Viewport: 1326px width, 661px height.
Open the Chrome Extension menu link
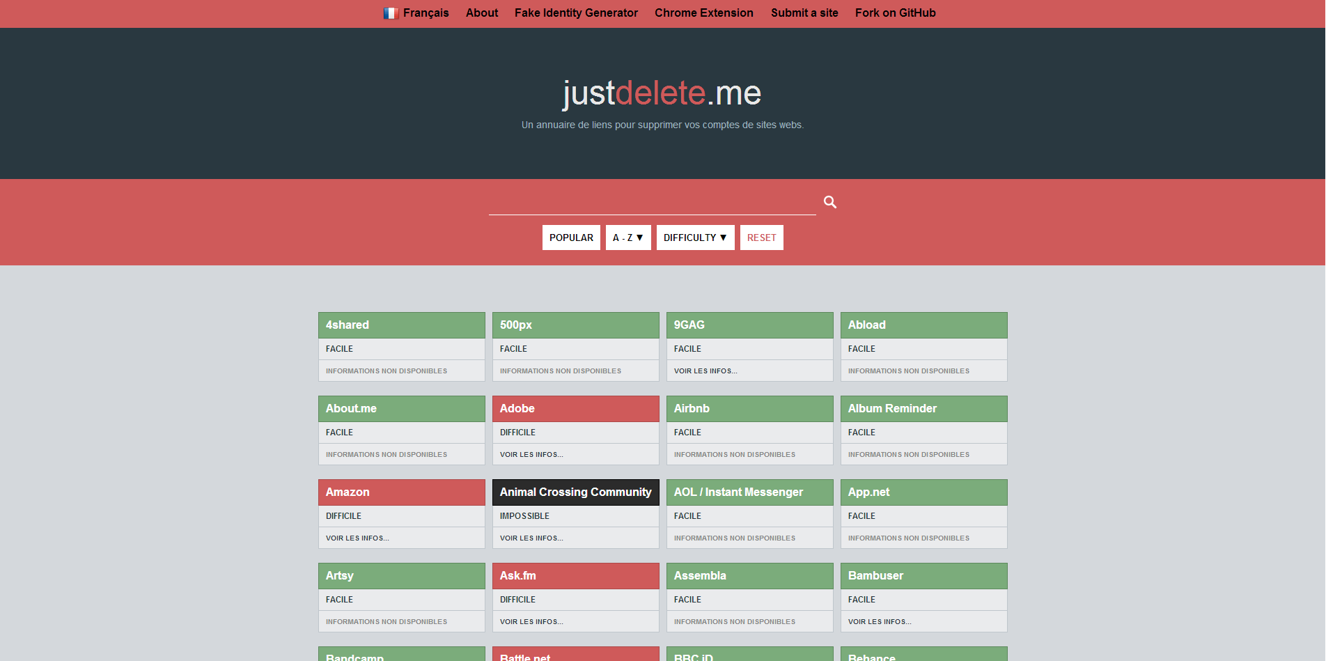(704, 13)
